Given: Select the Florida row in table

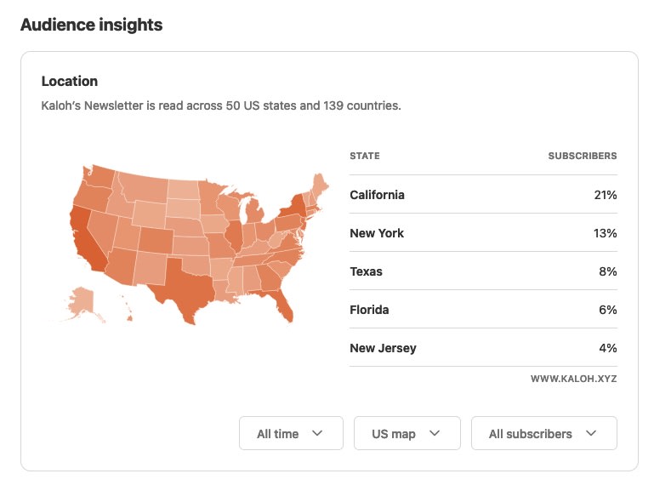Looking at the screenshot, I should (483, 309).
